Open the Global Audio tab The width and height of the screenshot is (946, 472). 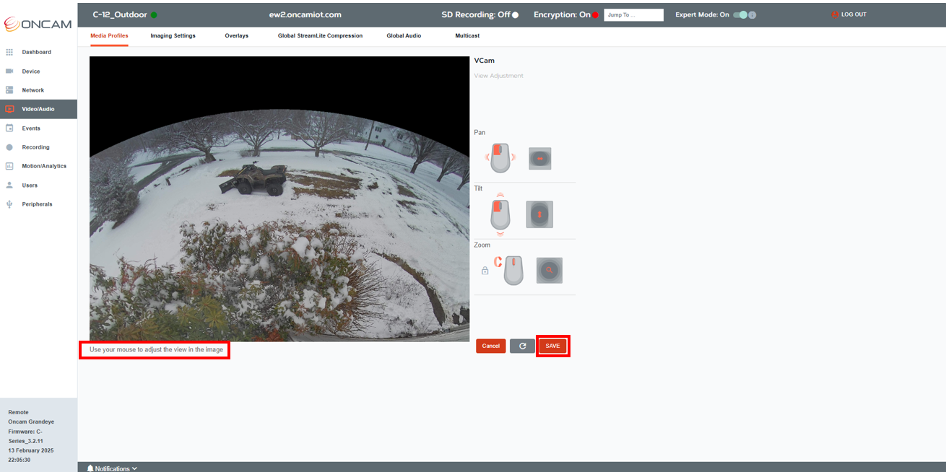(404, 35)
